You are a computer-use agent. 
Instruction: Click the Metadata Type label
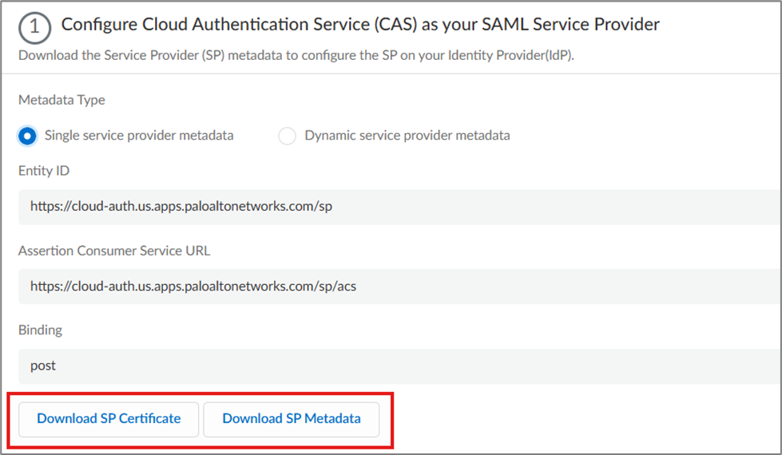(x=62, y=100)
